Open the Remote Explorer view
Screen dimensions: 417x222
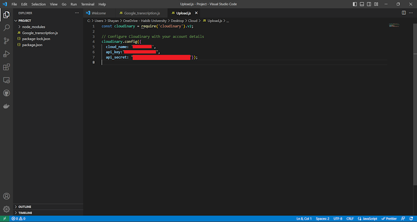click(x=6, y=80)
